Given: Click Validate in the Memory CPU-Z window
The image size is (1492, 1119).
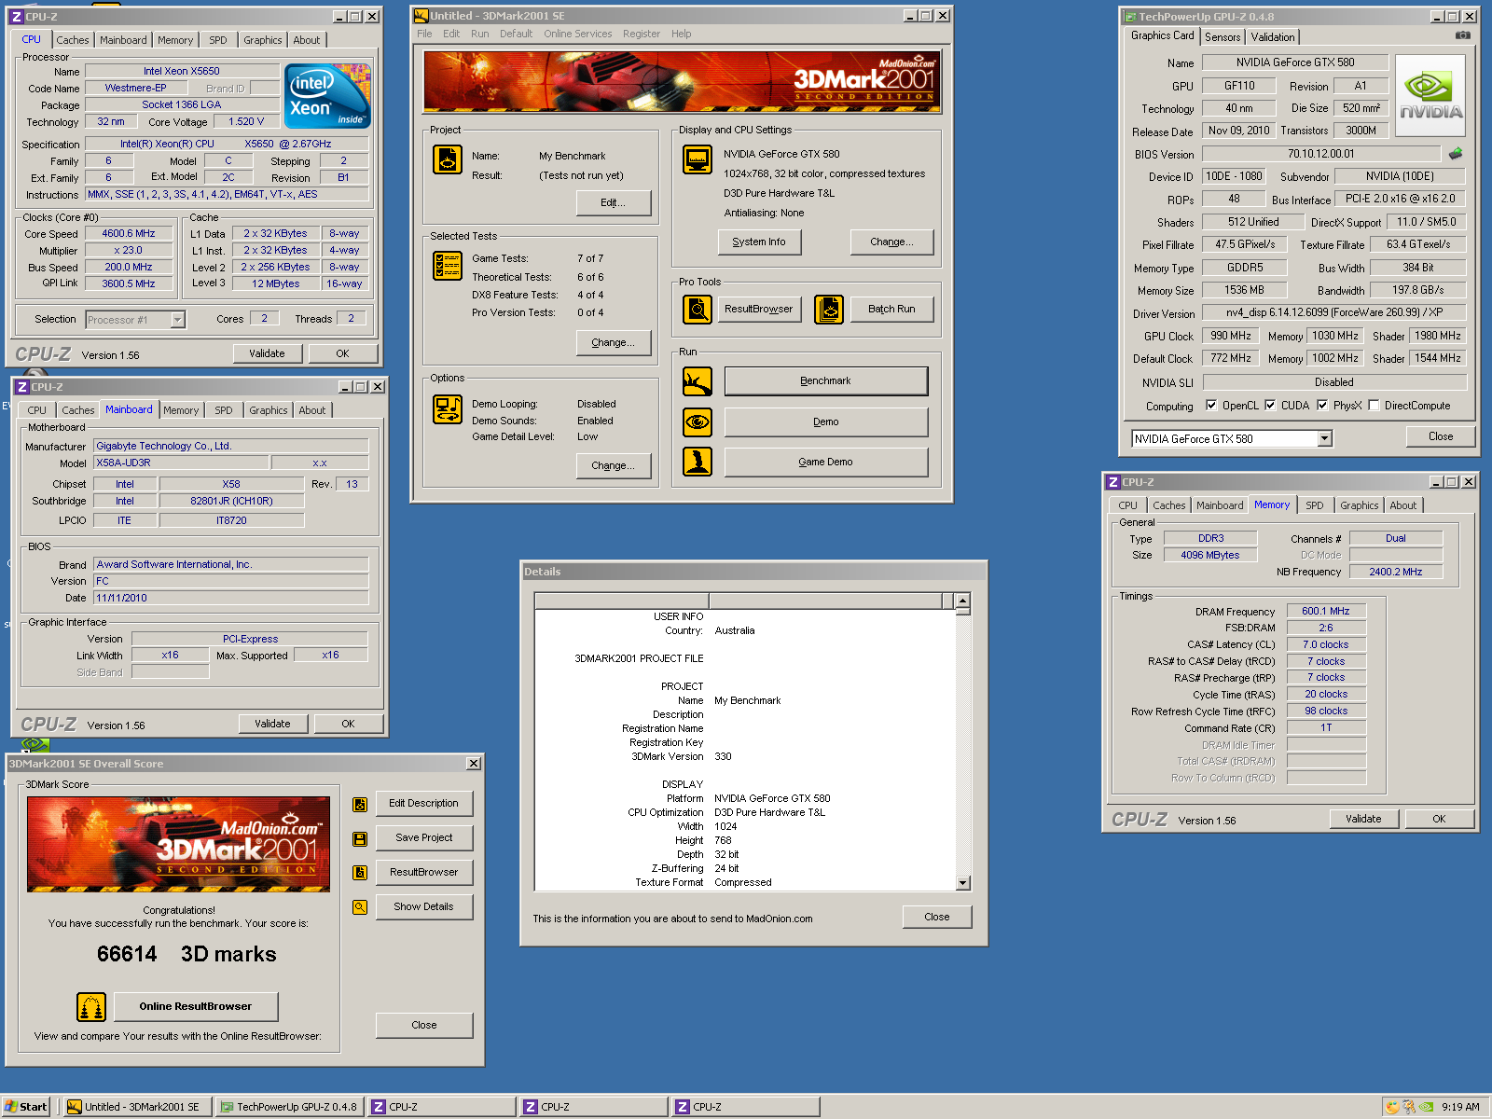Looking at the screenshot, I should point(1363,819).
